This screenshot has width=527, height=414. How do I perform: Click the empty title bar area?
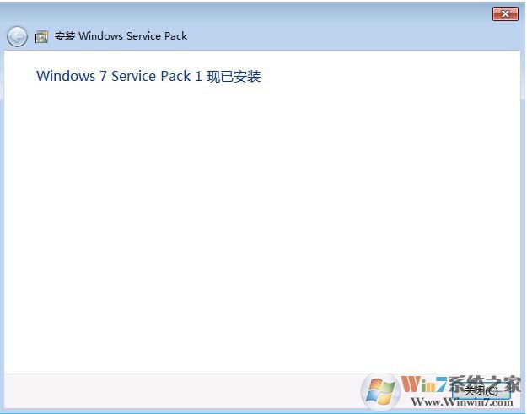pos(253,13)
